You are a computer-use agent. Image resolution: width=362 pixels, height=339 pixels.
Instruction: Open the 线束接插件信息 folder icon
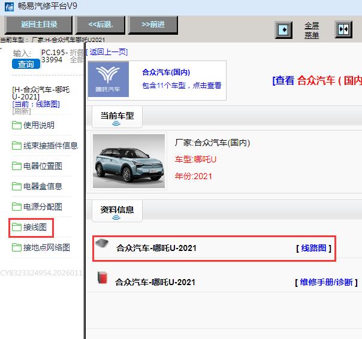(17, 146)
